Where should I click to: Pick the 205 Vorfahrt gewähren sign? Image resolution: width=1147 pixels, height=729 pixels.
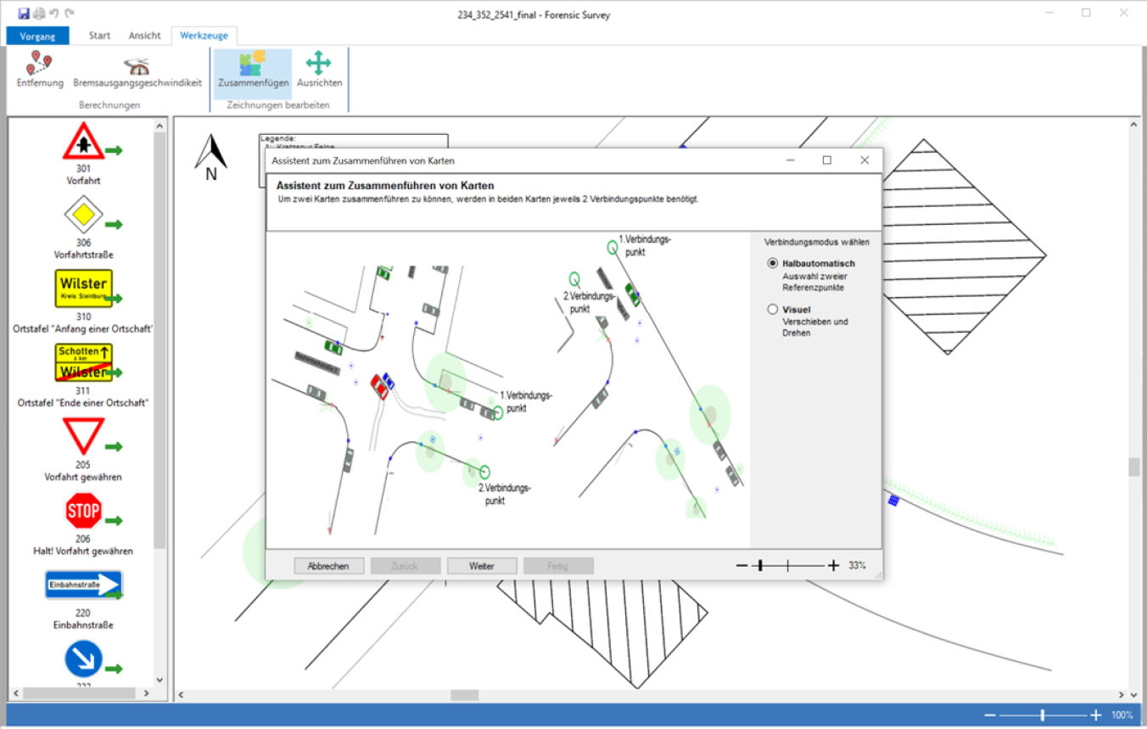(83, 436)
